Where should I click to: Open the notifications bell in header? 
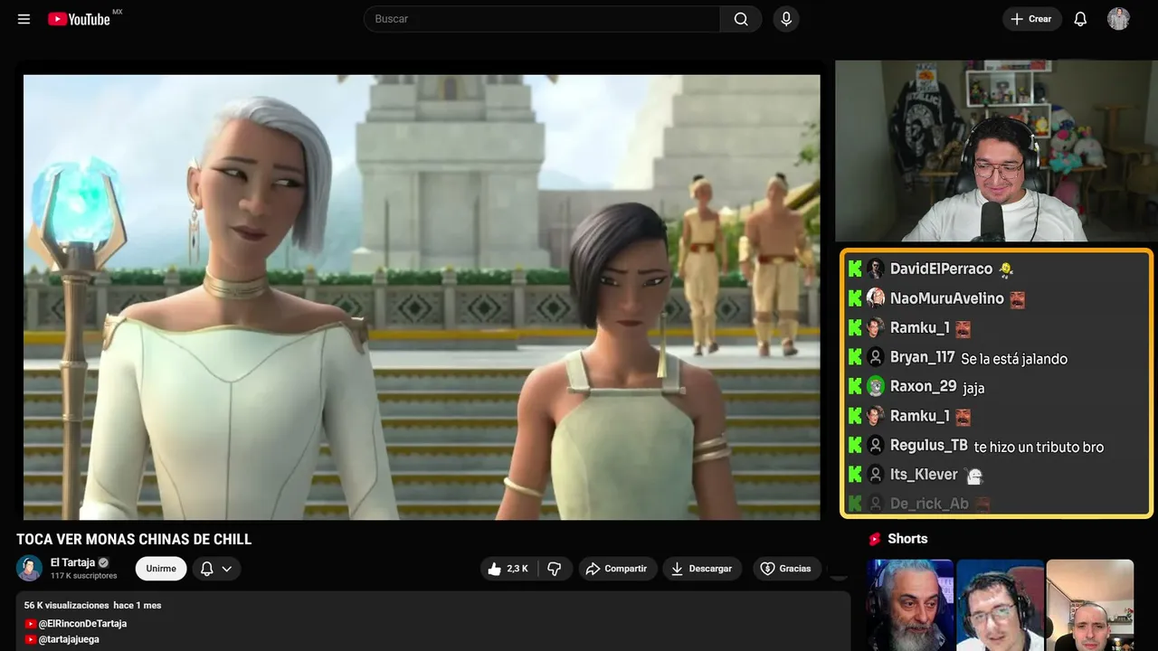tap(1080, 19)
